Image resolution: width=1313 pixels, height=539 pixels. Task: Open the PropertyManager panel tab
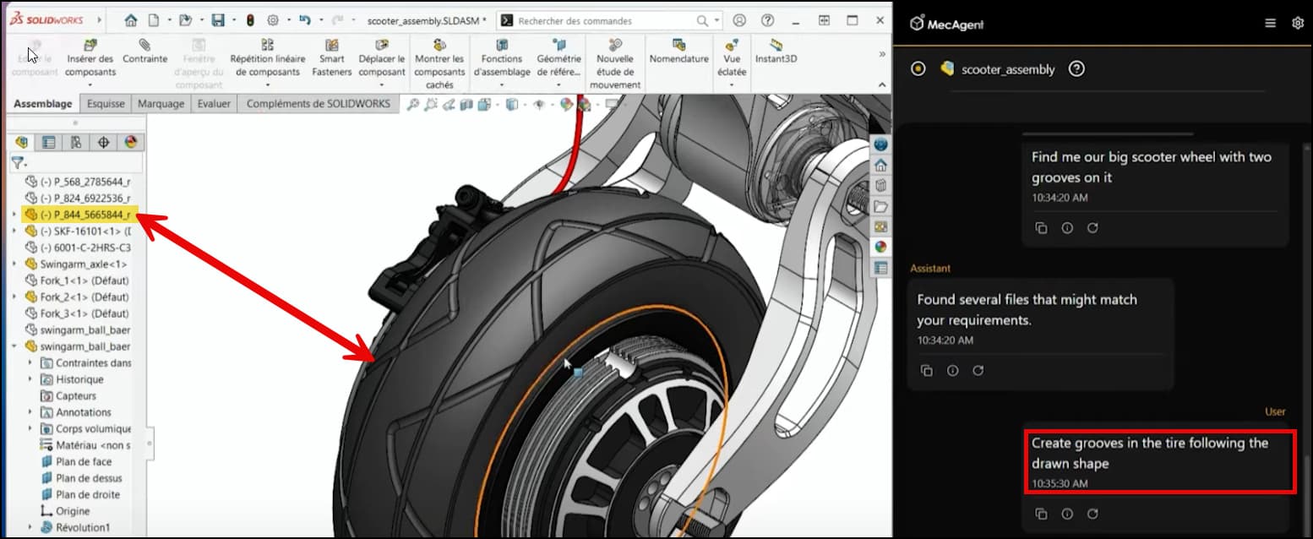click(49, 142)
